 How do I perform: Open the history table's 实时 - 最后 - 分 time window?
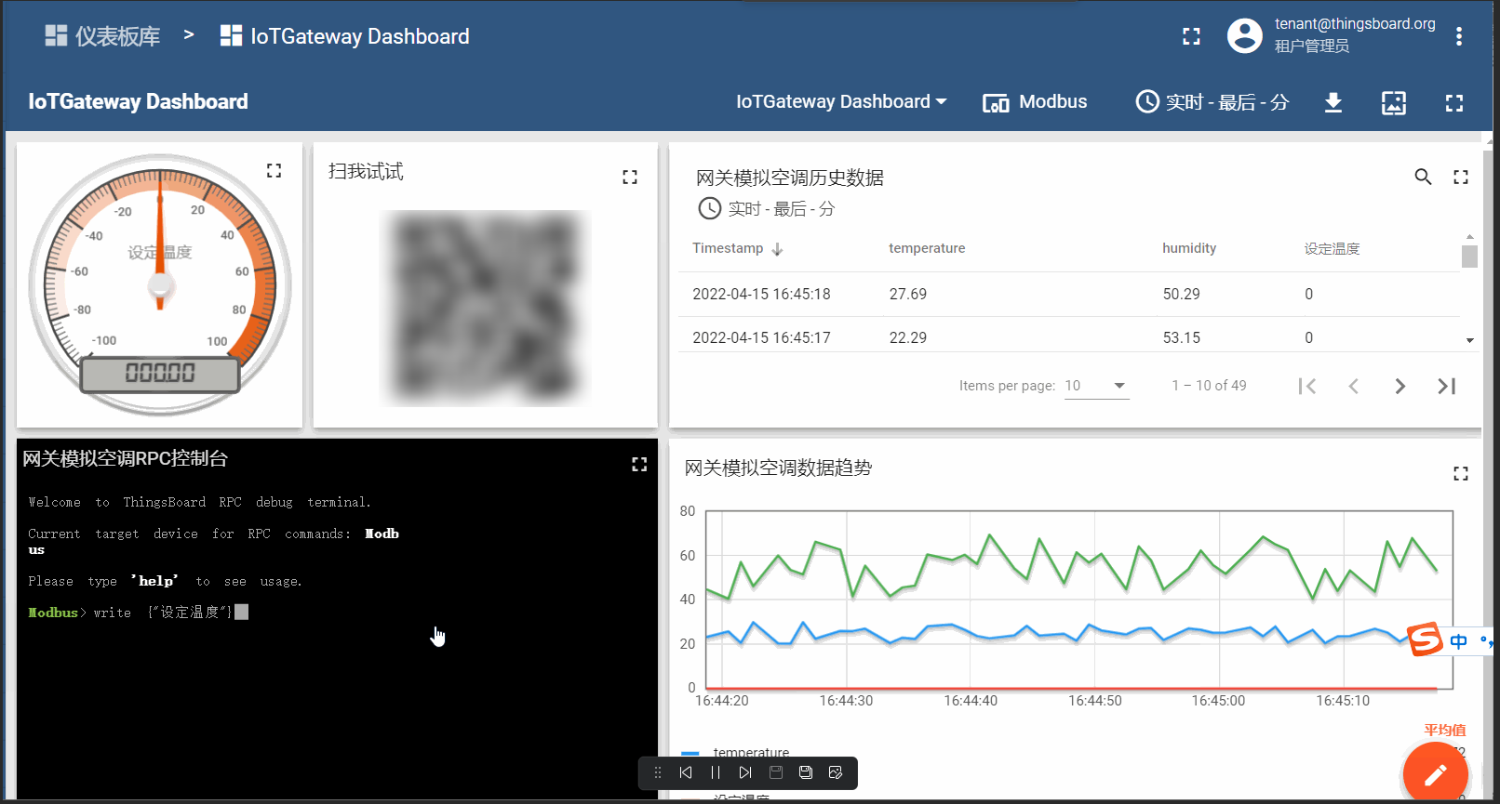pyautogui.click(x=766, y=209)
